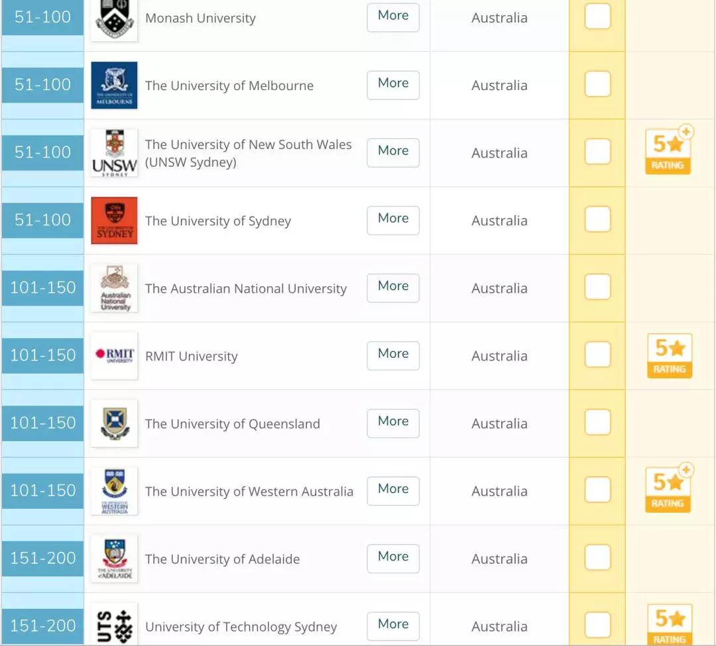Click the University of Sydney red logo
The height and width of the screenshot is (646, 716).
pyautogui.click(x=114, y=221)
